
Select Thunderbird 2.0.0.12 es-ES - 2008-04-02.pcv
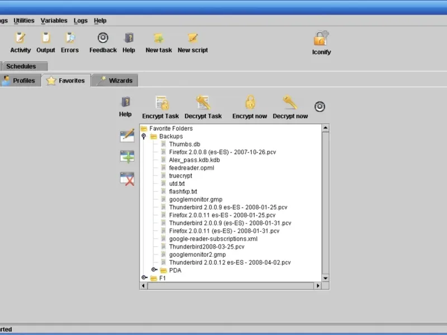[x=230, y=262]
